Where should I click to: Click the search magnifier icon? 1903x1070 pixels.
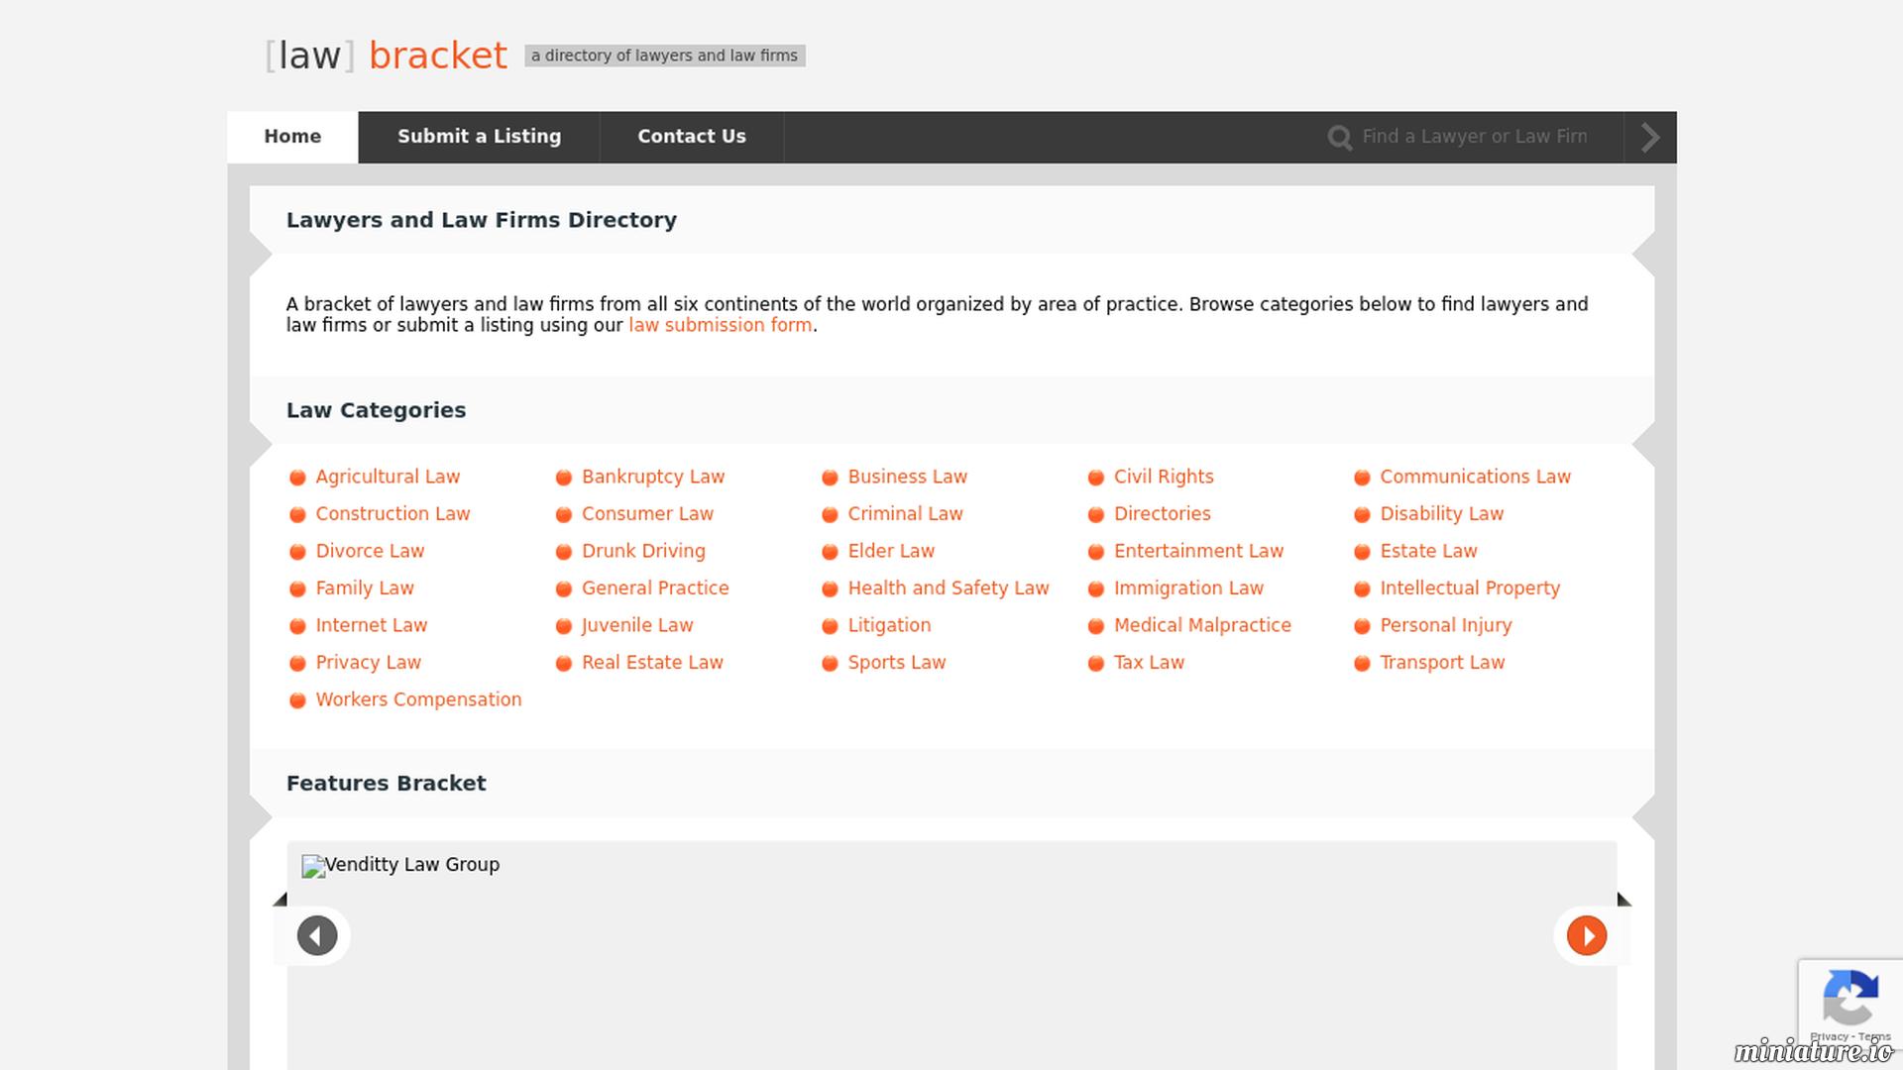click(x=1339, y=138)
